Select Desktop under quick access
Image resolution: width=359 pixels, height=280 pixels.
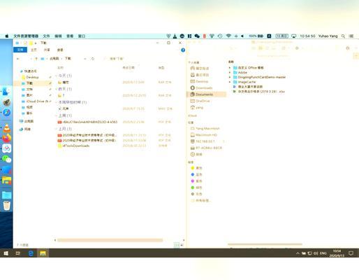33,77
